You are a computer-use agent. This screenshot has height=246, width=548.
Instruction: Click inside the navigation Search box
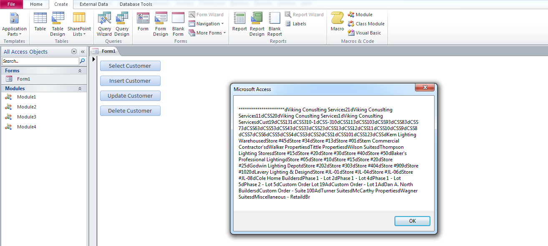coord(40,61)
